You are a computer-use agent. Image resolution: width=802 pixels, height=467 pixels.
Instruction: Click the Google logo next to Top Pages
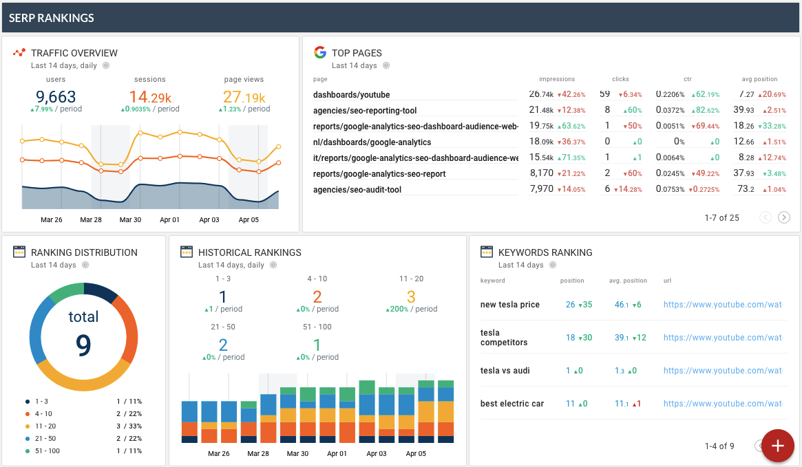click(x=320, y=52)
